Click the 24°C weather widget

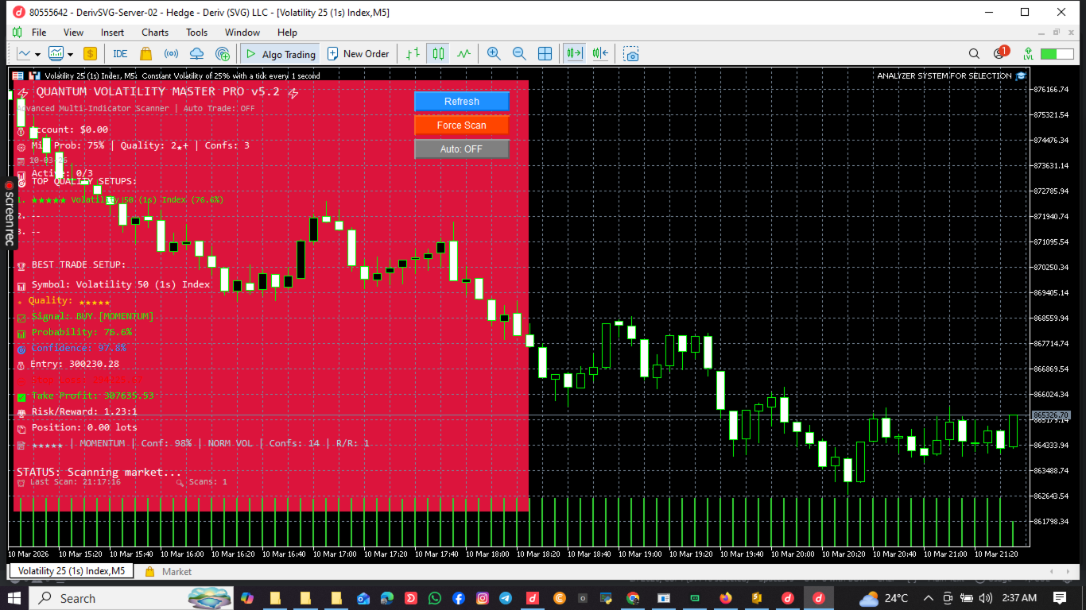pyautogui.click(x=884, y=598)
